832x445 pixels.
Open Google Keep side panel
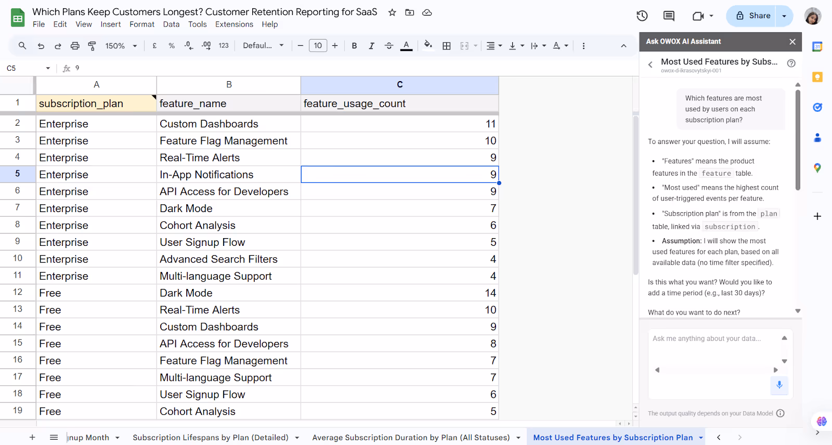pos(817,77)
